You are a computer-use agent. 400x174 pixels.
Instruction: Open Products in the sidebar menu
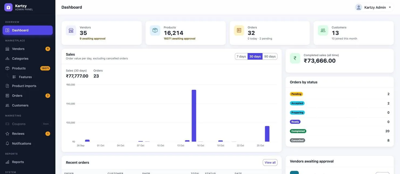(28, 68)
